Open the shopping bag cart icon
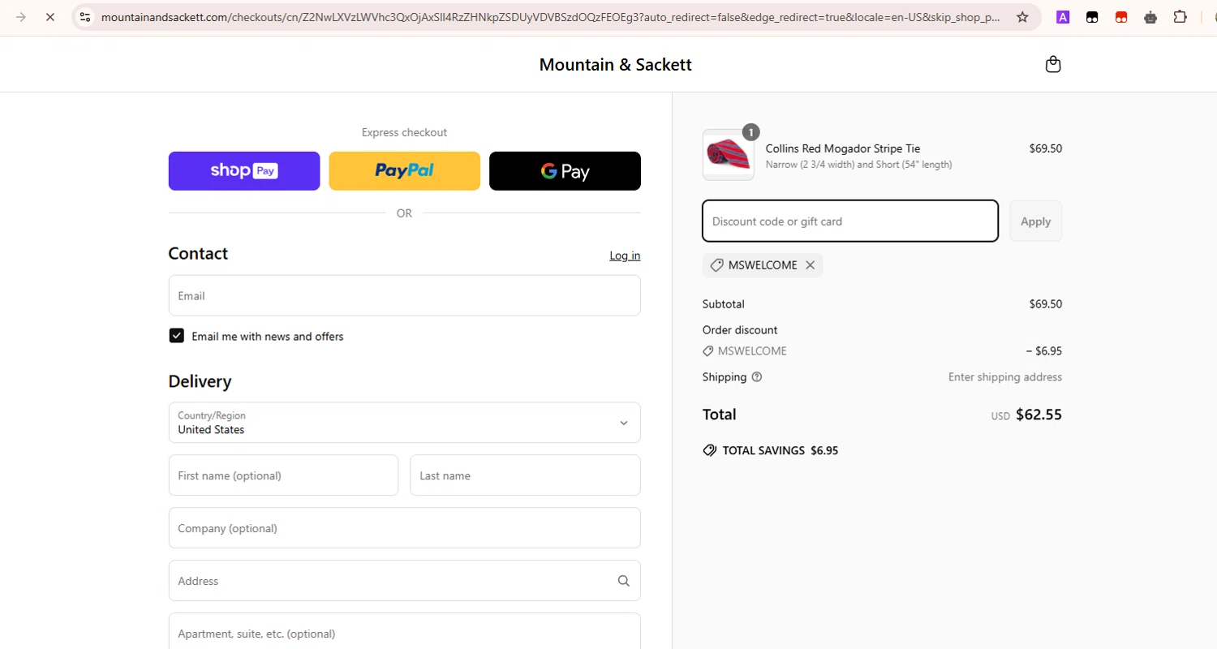This screenshot has width=1217, height=649. [1053, 65]
